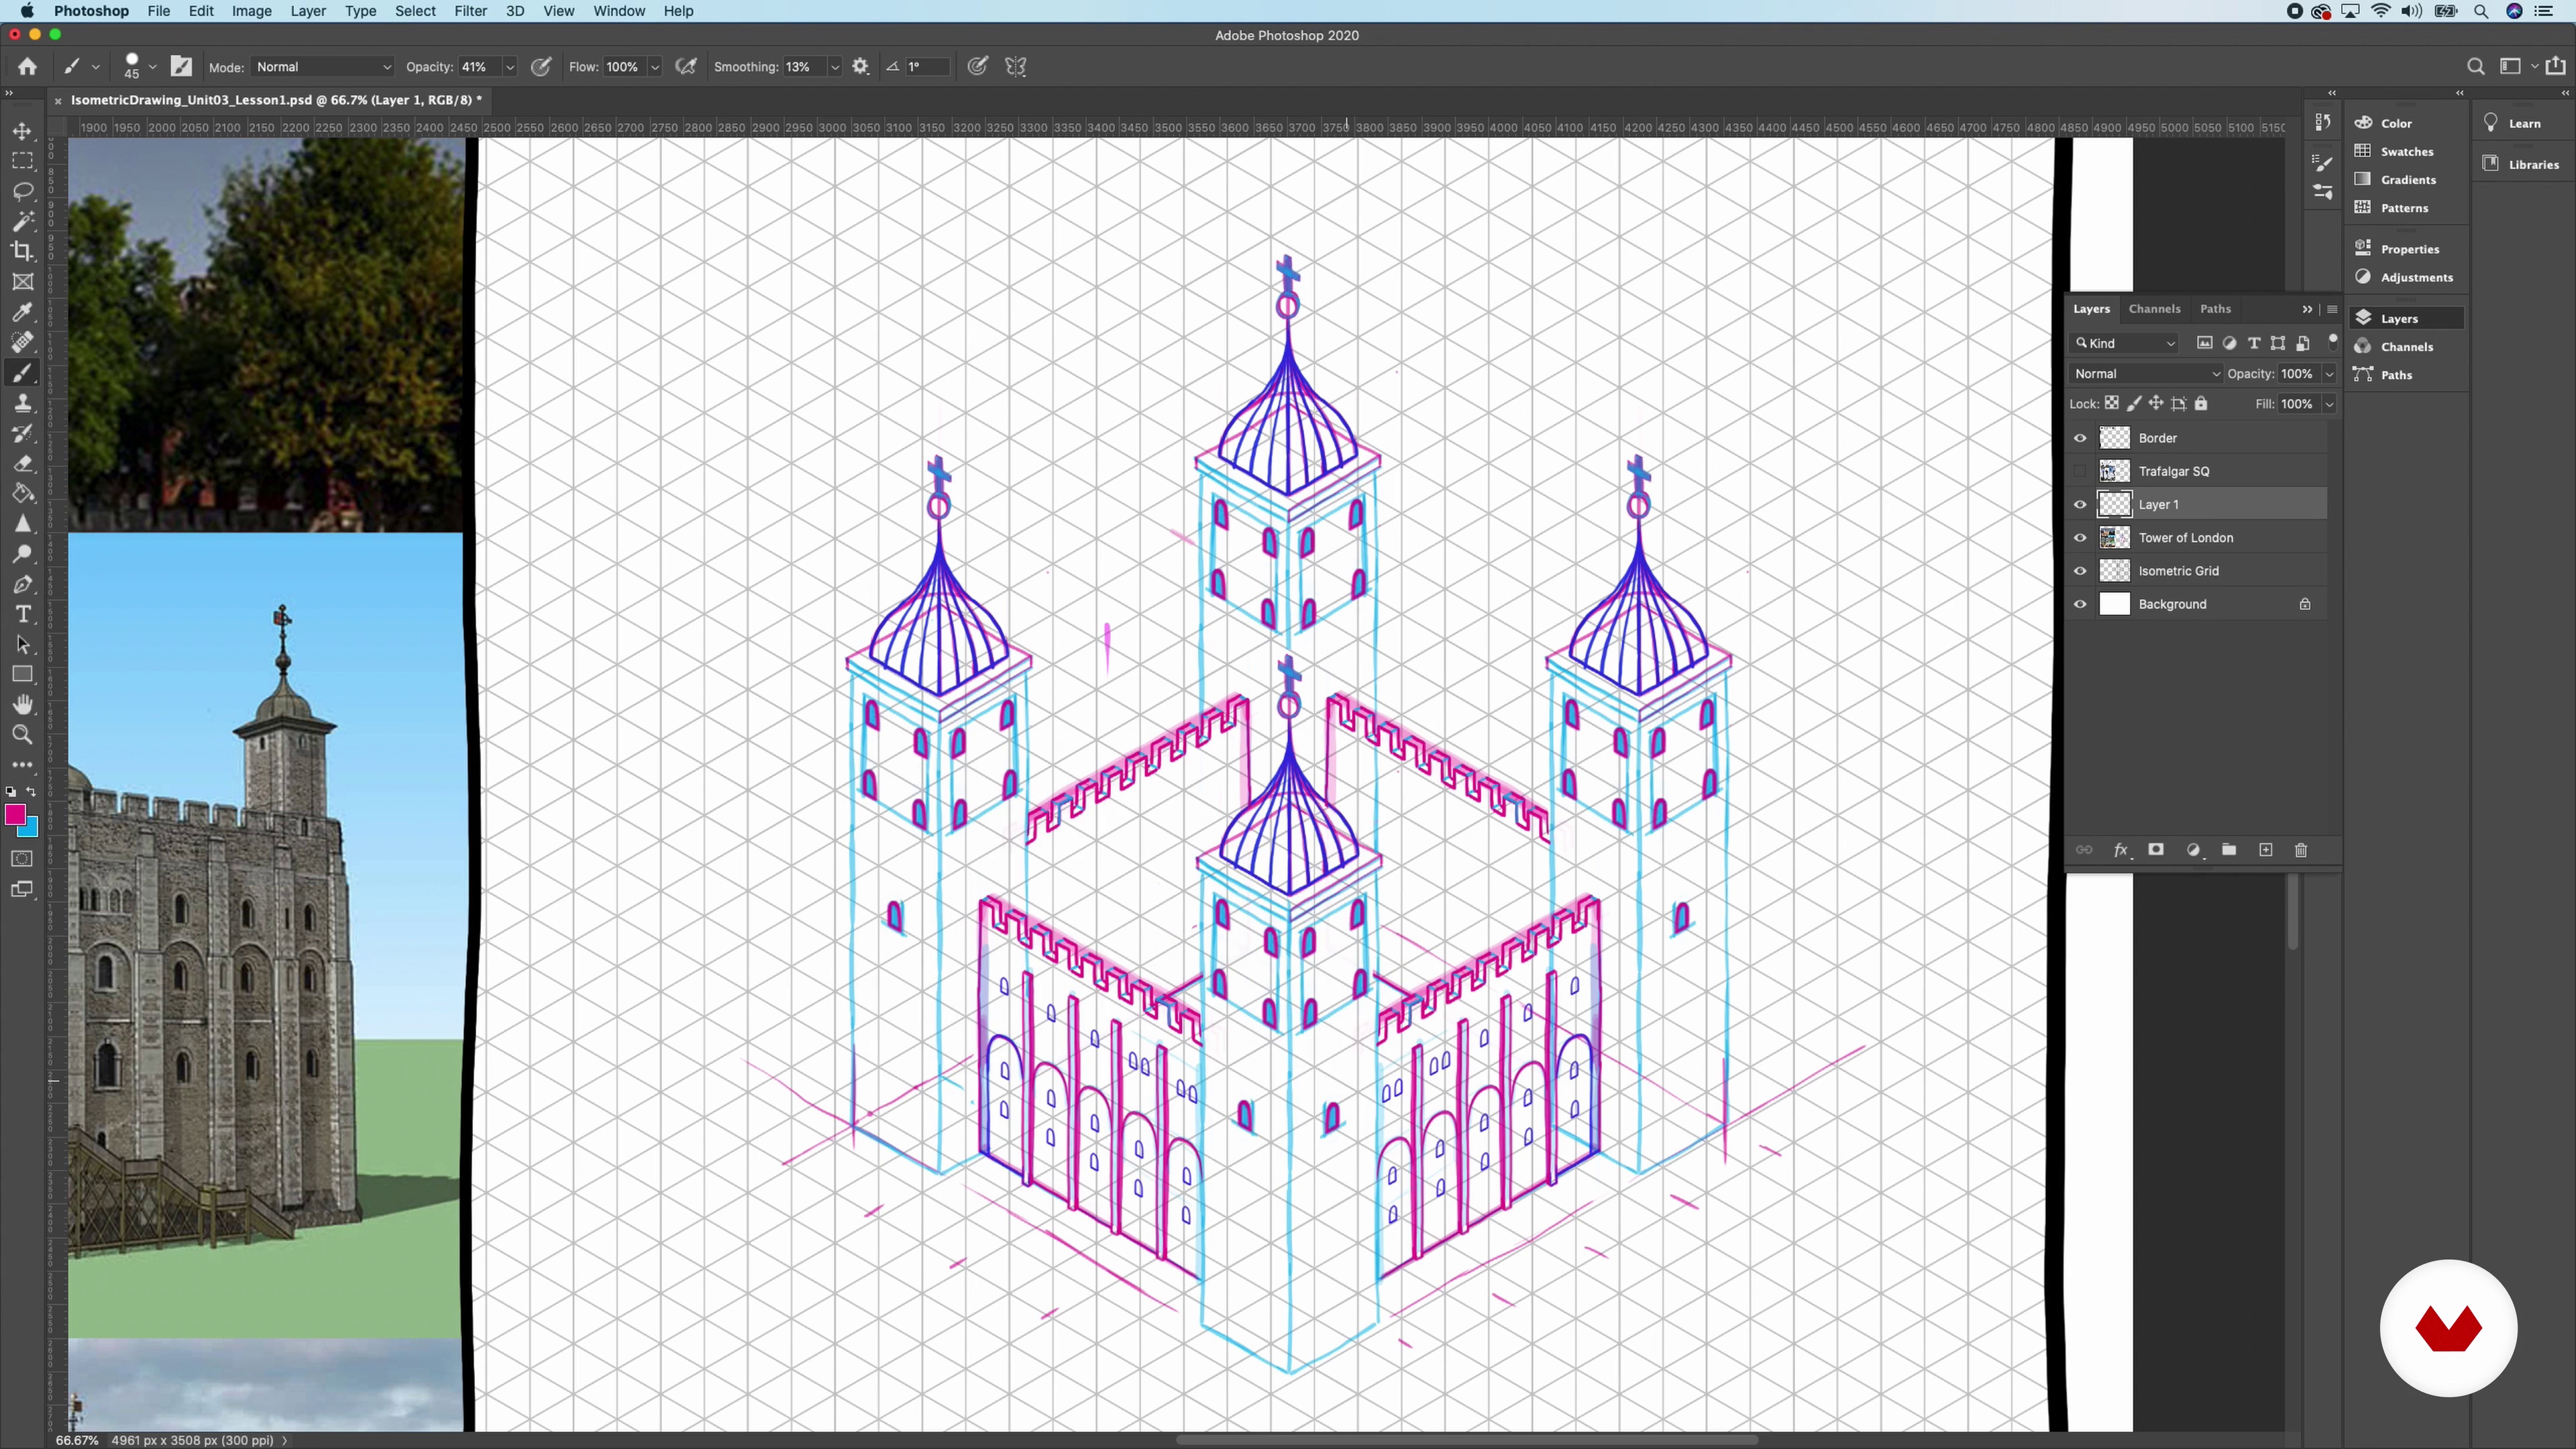This screenshot has width=2576, height=1449.
Task: Expand the layer blend mode dropdown
Action: pyautogui.click(x=2146, y=374)
